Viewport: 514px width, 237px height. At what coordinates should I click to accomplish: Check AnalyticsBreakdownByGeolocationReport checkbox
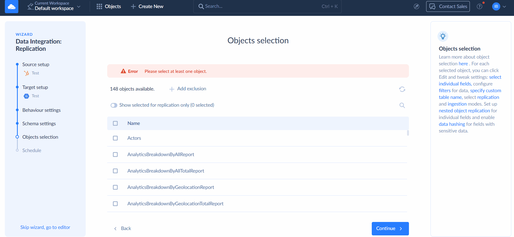click(115, 187)
